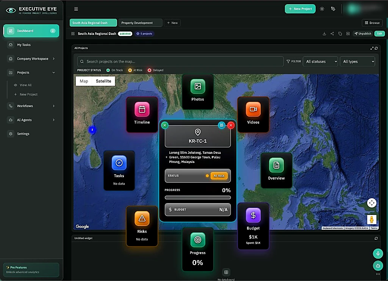The width and height of the screenshot is (388, 281).
Task: Click the map recenter control
Action: click(x=372, y=203)
